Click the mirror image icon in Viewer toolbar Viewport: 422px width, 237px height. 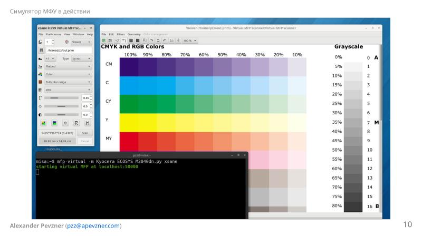[x=171, y=41]
